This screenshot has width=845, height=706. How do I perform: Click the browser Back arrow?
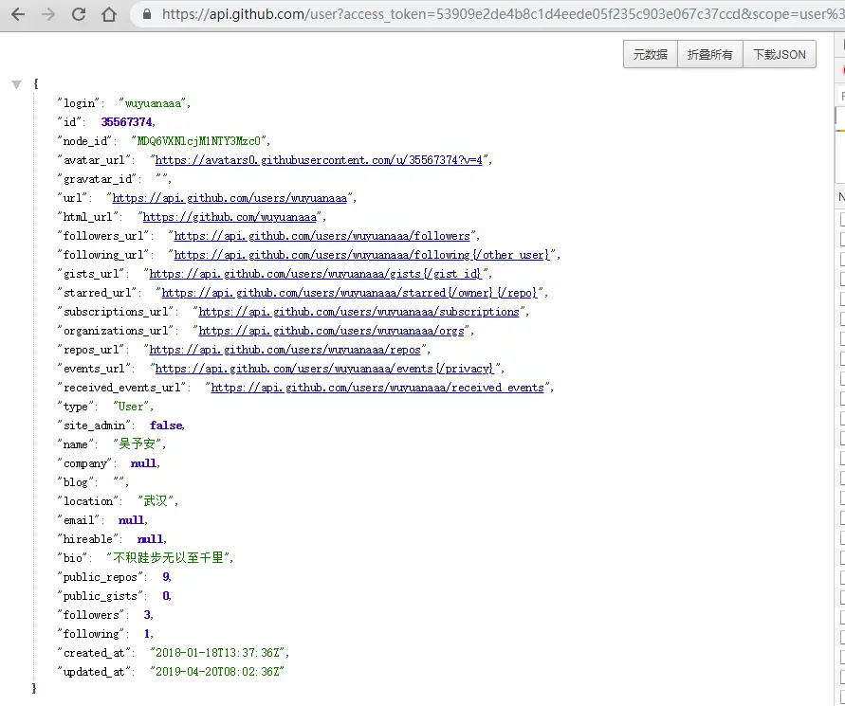coord(18,14)
